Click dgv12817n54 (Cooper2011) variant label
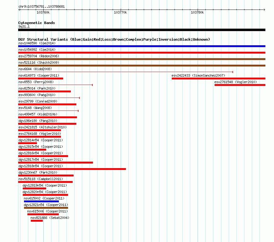Image resolution: width=274 pixels, height=242 pixels. (x=41, y=159)
